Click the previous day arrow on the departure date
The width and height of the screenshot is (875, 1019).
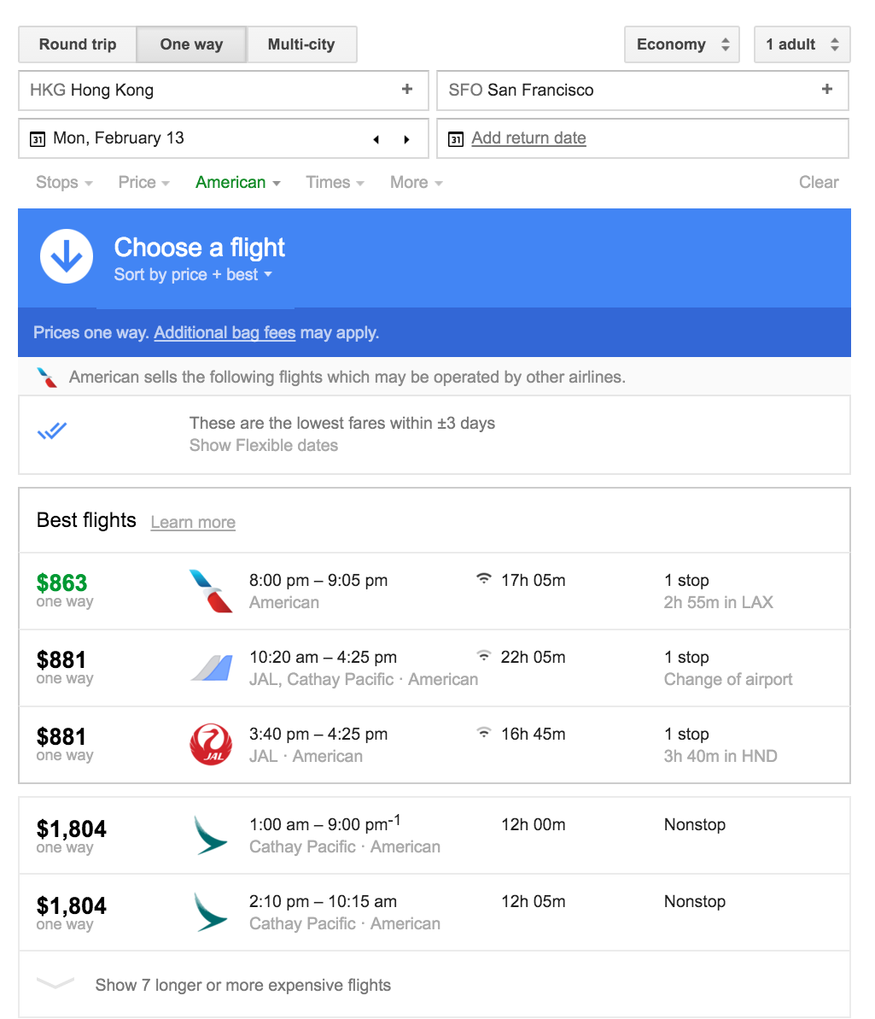(376, 139)
